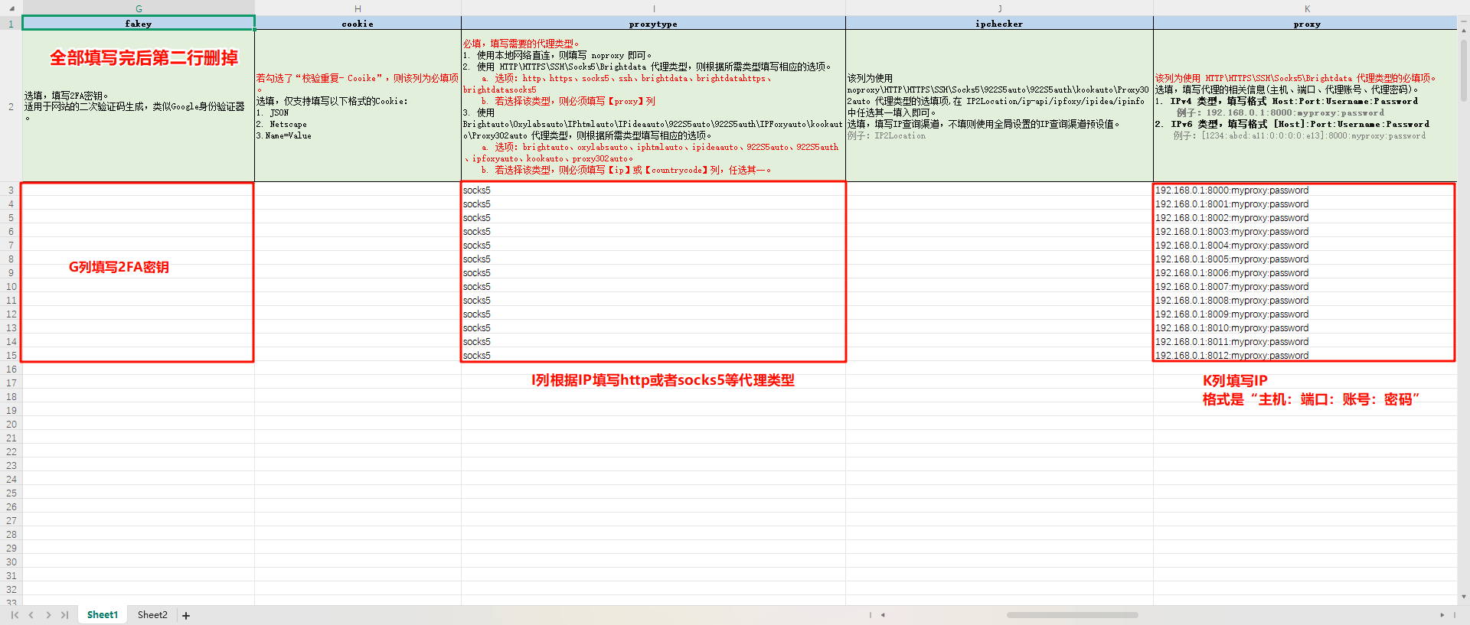Click the vertical scrollbar down arrow
Screen dimensions: 1470x625
[1464, 597]
